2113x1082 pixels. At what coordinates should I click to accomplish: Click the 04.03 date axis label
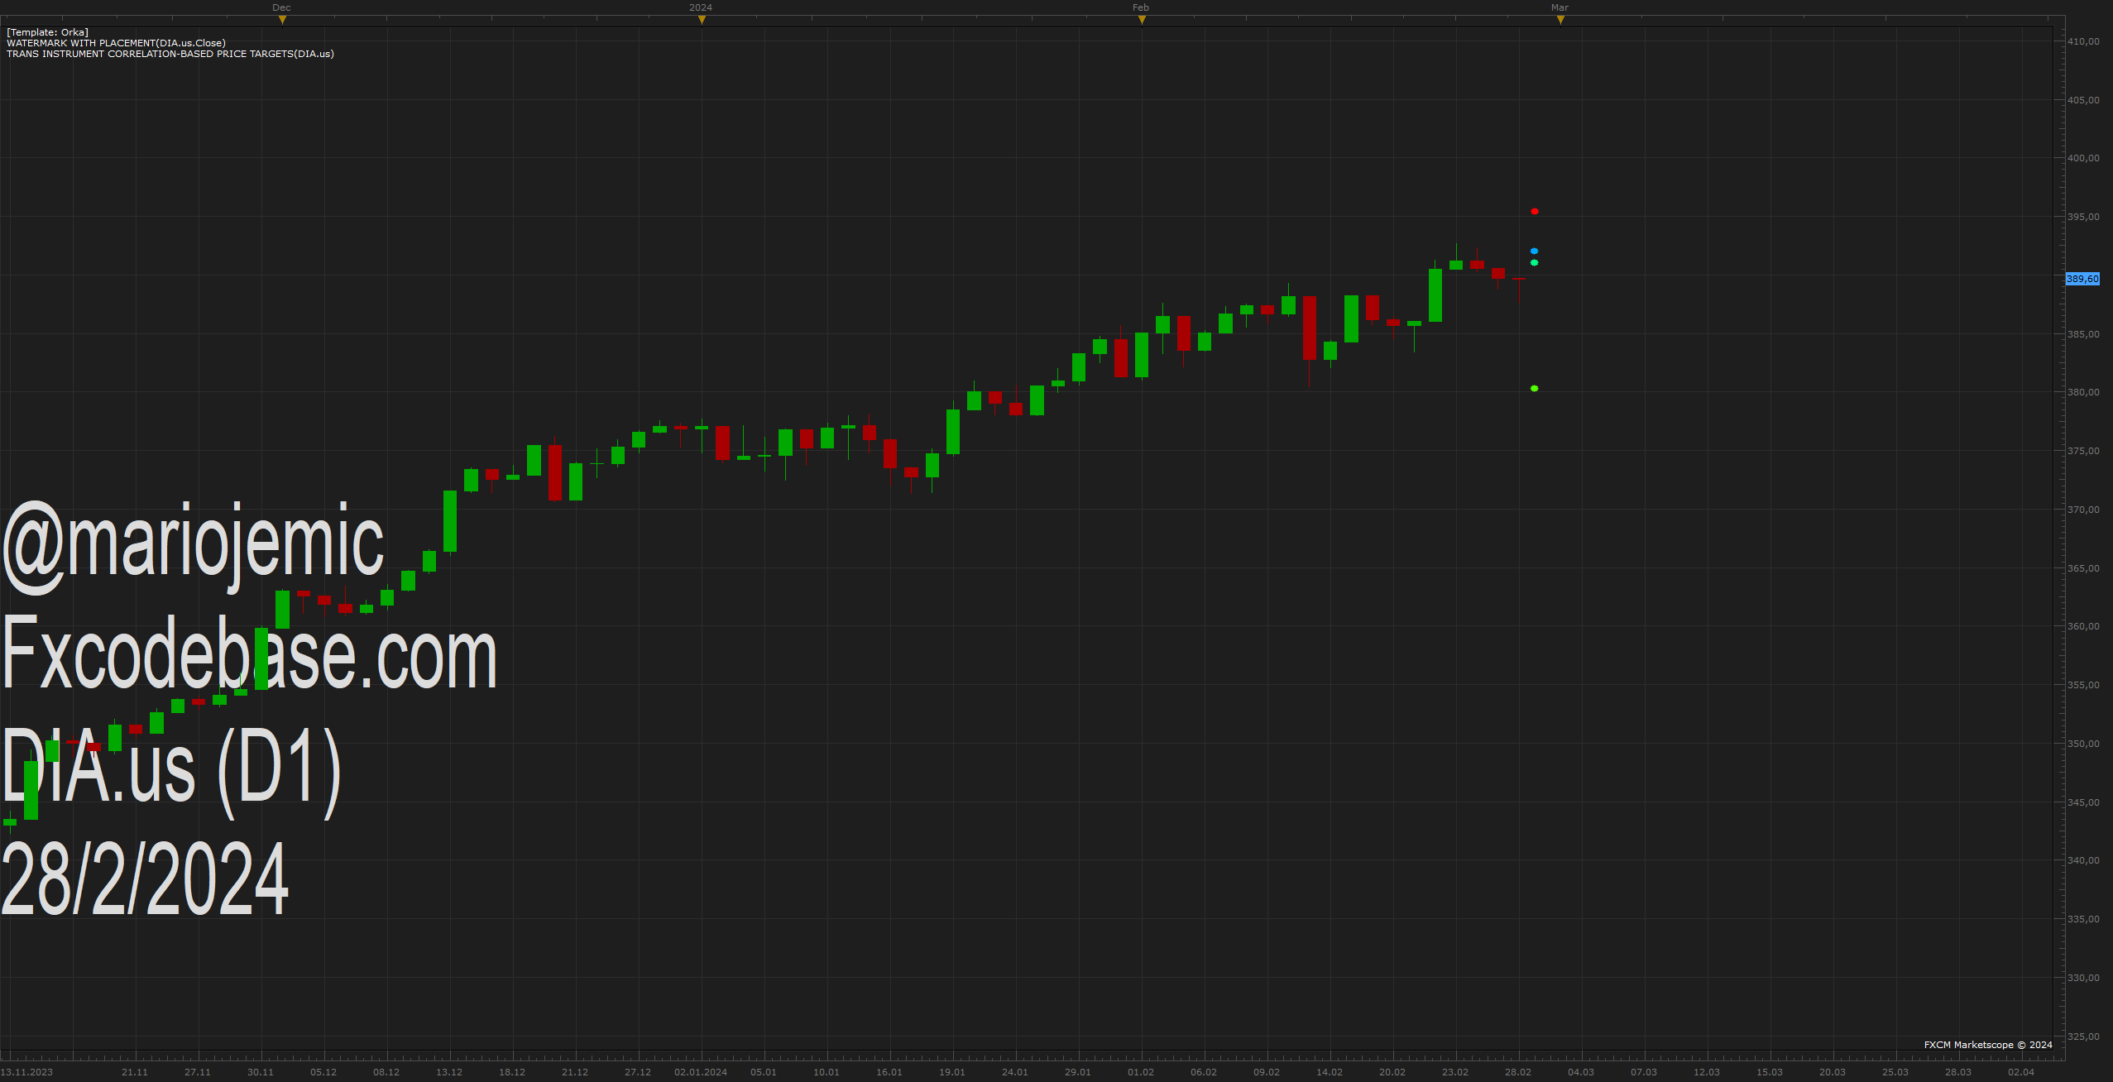(1581, 1072)
